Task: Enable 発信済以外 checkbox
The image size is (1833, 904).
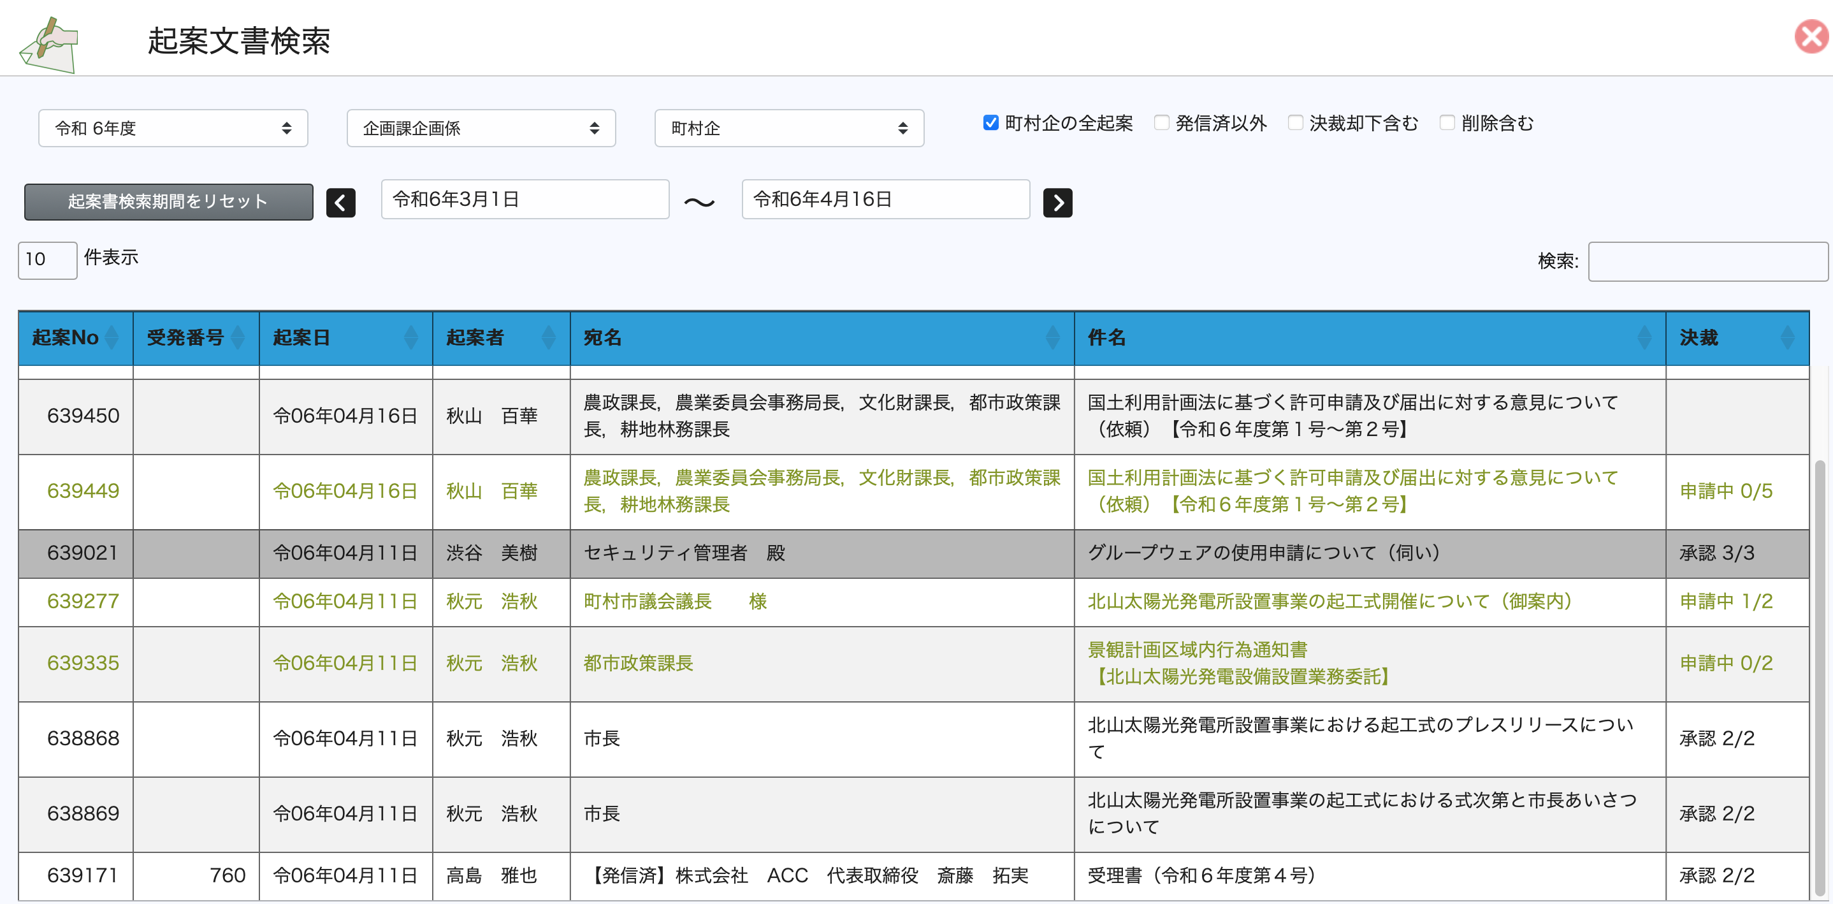Action: [1161, 123]
